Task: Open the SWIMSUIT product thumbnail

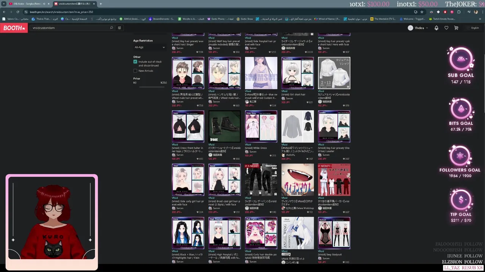Action: tap(261, 73)
